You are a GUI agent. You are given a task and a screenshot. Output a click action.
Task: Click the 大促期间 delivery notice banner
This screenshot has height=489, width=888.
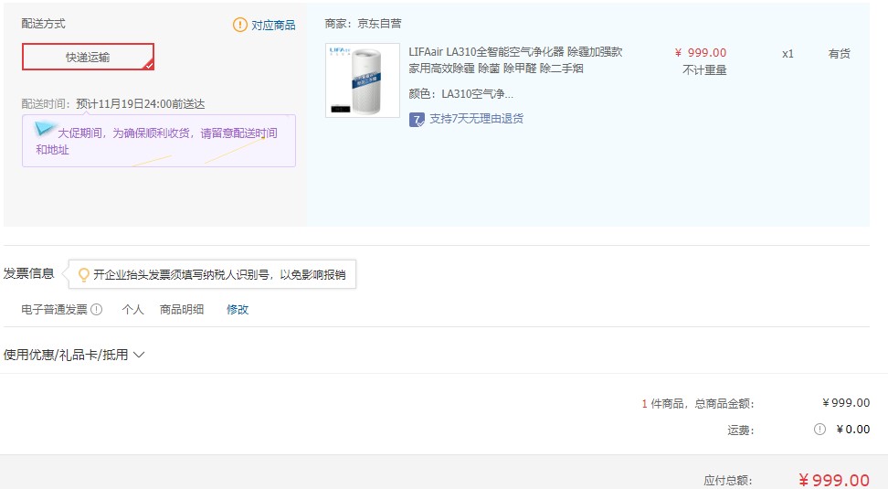[159, 141]
